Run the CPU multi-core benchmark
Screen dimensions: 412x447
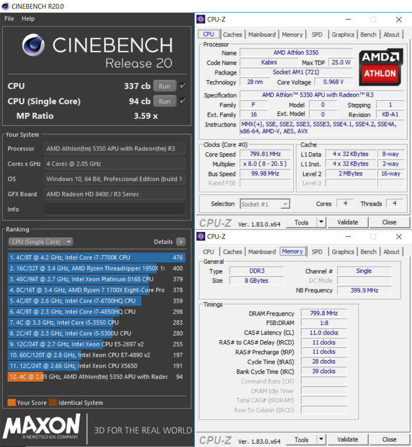coord(164,86)
